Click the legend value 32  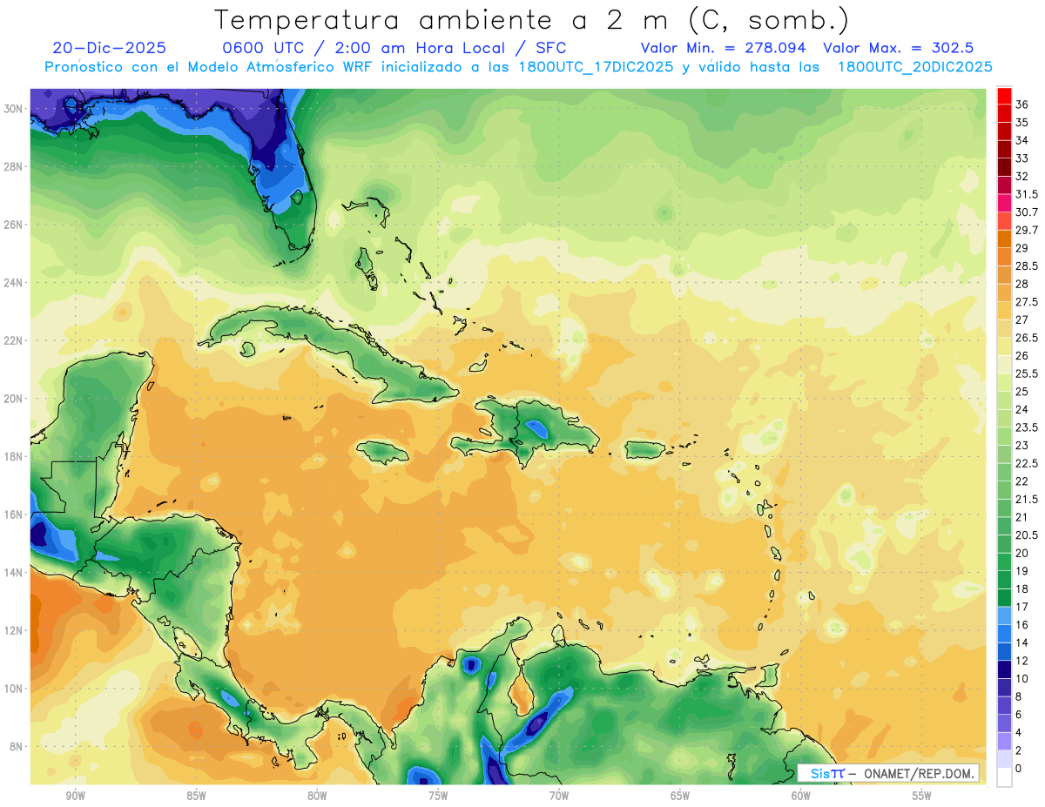point(1021,176)
